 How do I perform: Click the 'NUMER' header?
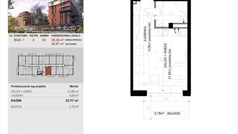tap(44, 36)
